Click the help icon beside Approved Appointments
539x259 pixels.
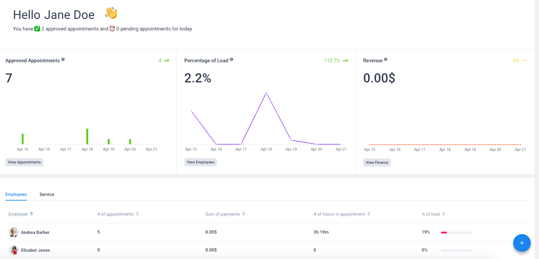pyautogui.click(x=63, y=59)
